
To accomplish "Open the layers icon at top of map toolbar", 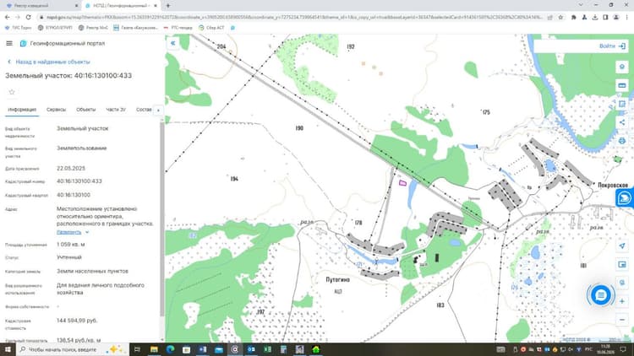I will click(622, 67).
